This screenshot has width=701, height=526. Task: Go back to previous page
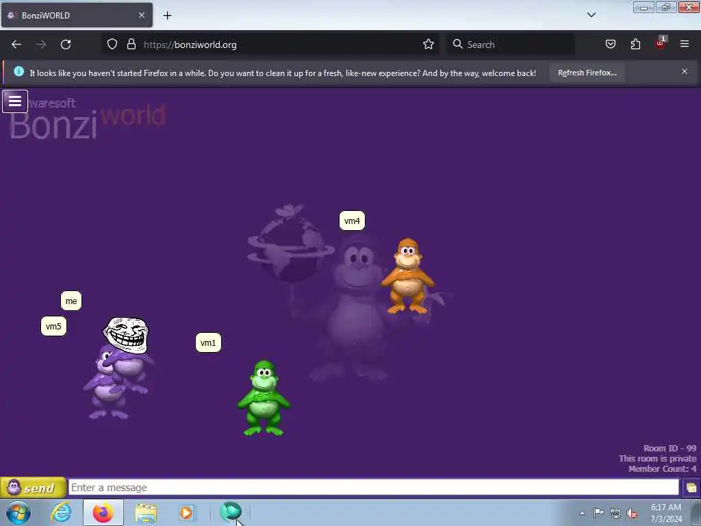point(16,45)
